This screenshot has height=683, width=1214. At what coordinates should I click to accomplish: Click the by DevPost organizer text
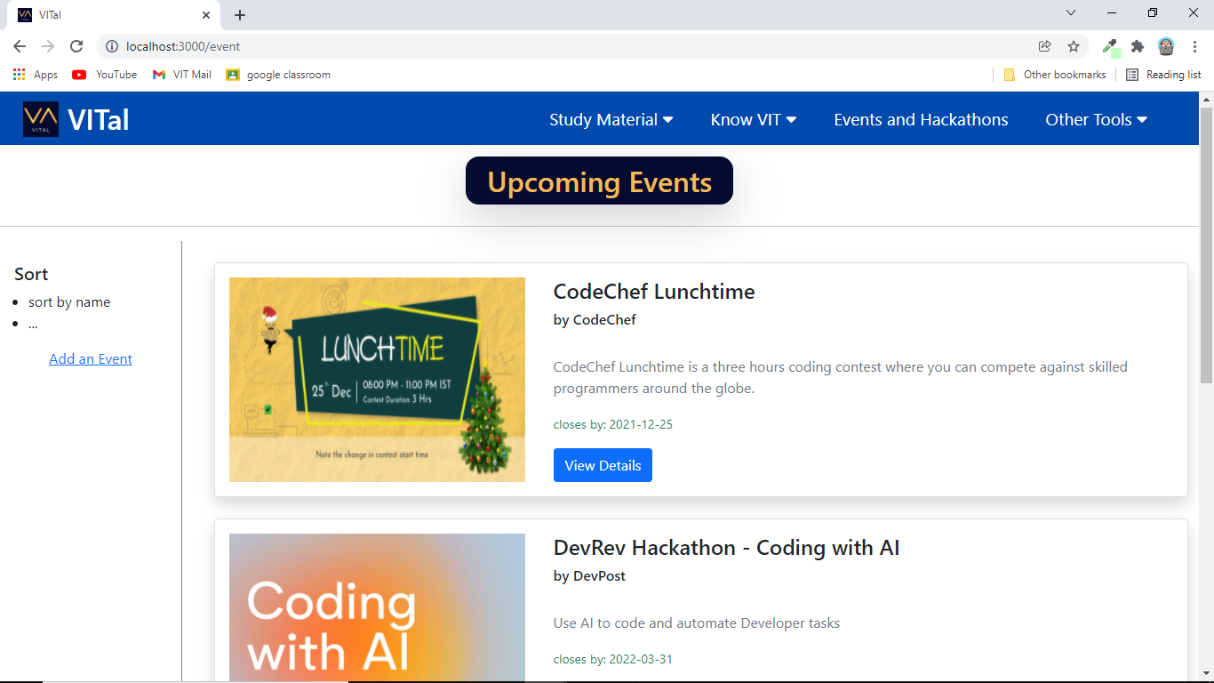pos(589,576)
